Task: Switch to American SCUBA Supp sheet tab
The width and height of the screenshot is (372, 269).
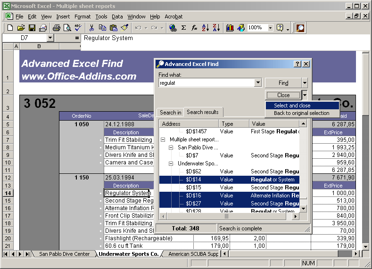Action: coord(193,254)
